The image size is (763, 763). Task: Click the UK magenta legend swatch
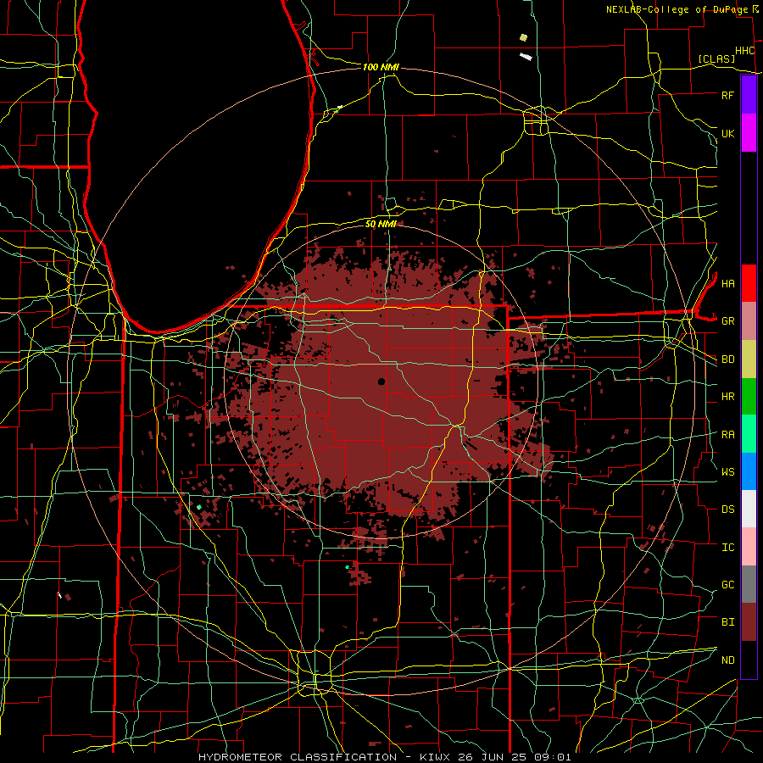pos(749,133)
